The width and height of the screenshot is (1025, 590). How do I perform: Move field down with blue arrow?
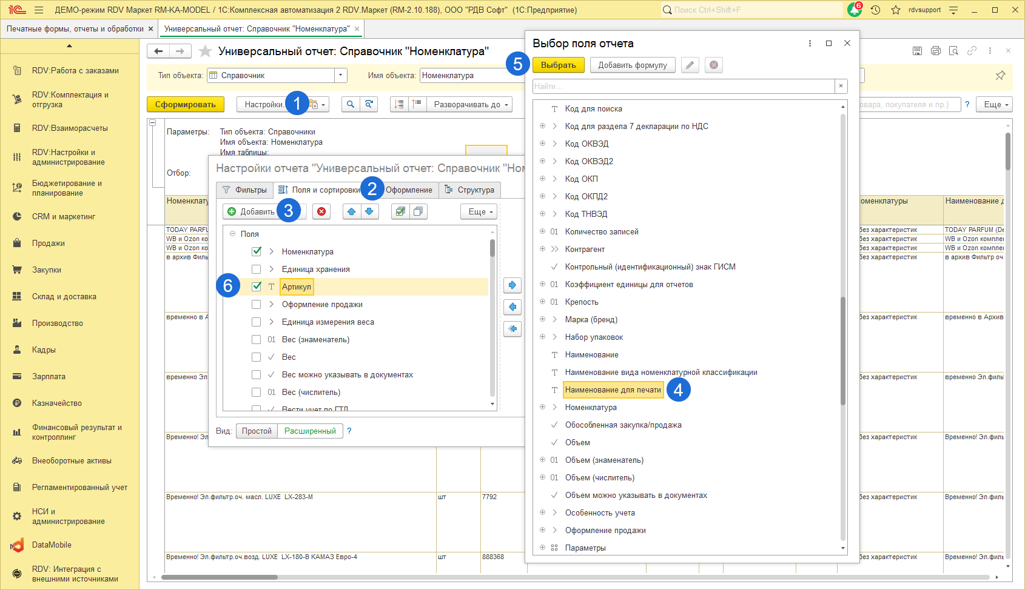[x=369, y=211]
